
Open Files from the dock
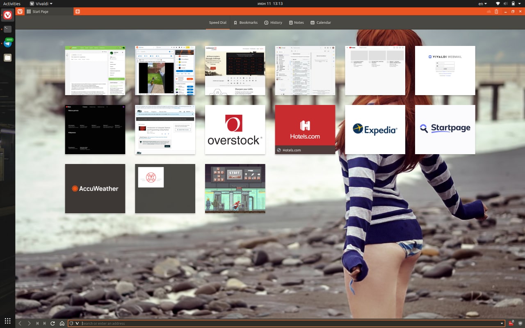pyautogui.click(x=8, y=58)
